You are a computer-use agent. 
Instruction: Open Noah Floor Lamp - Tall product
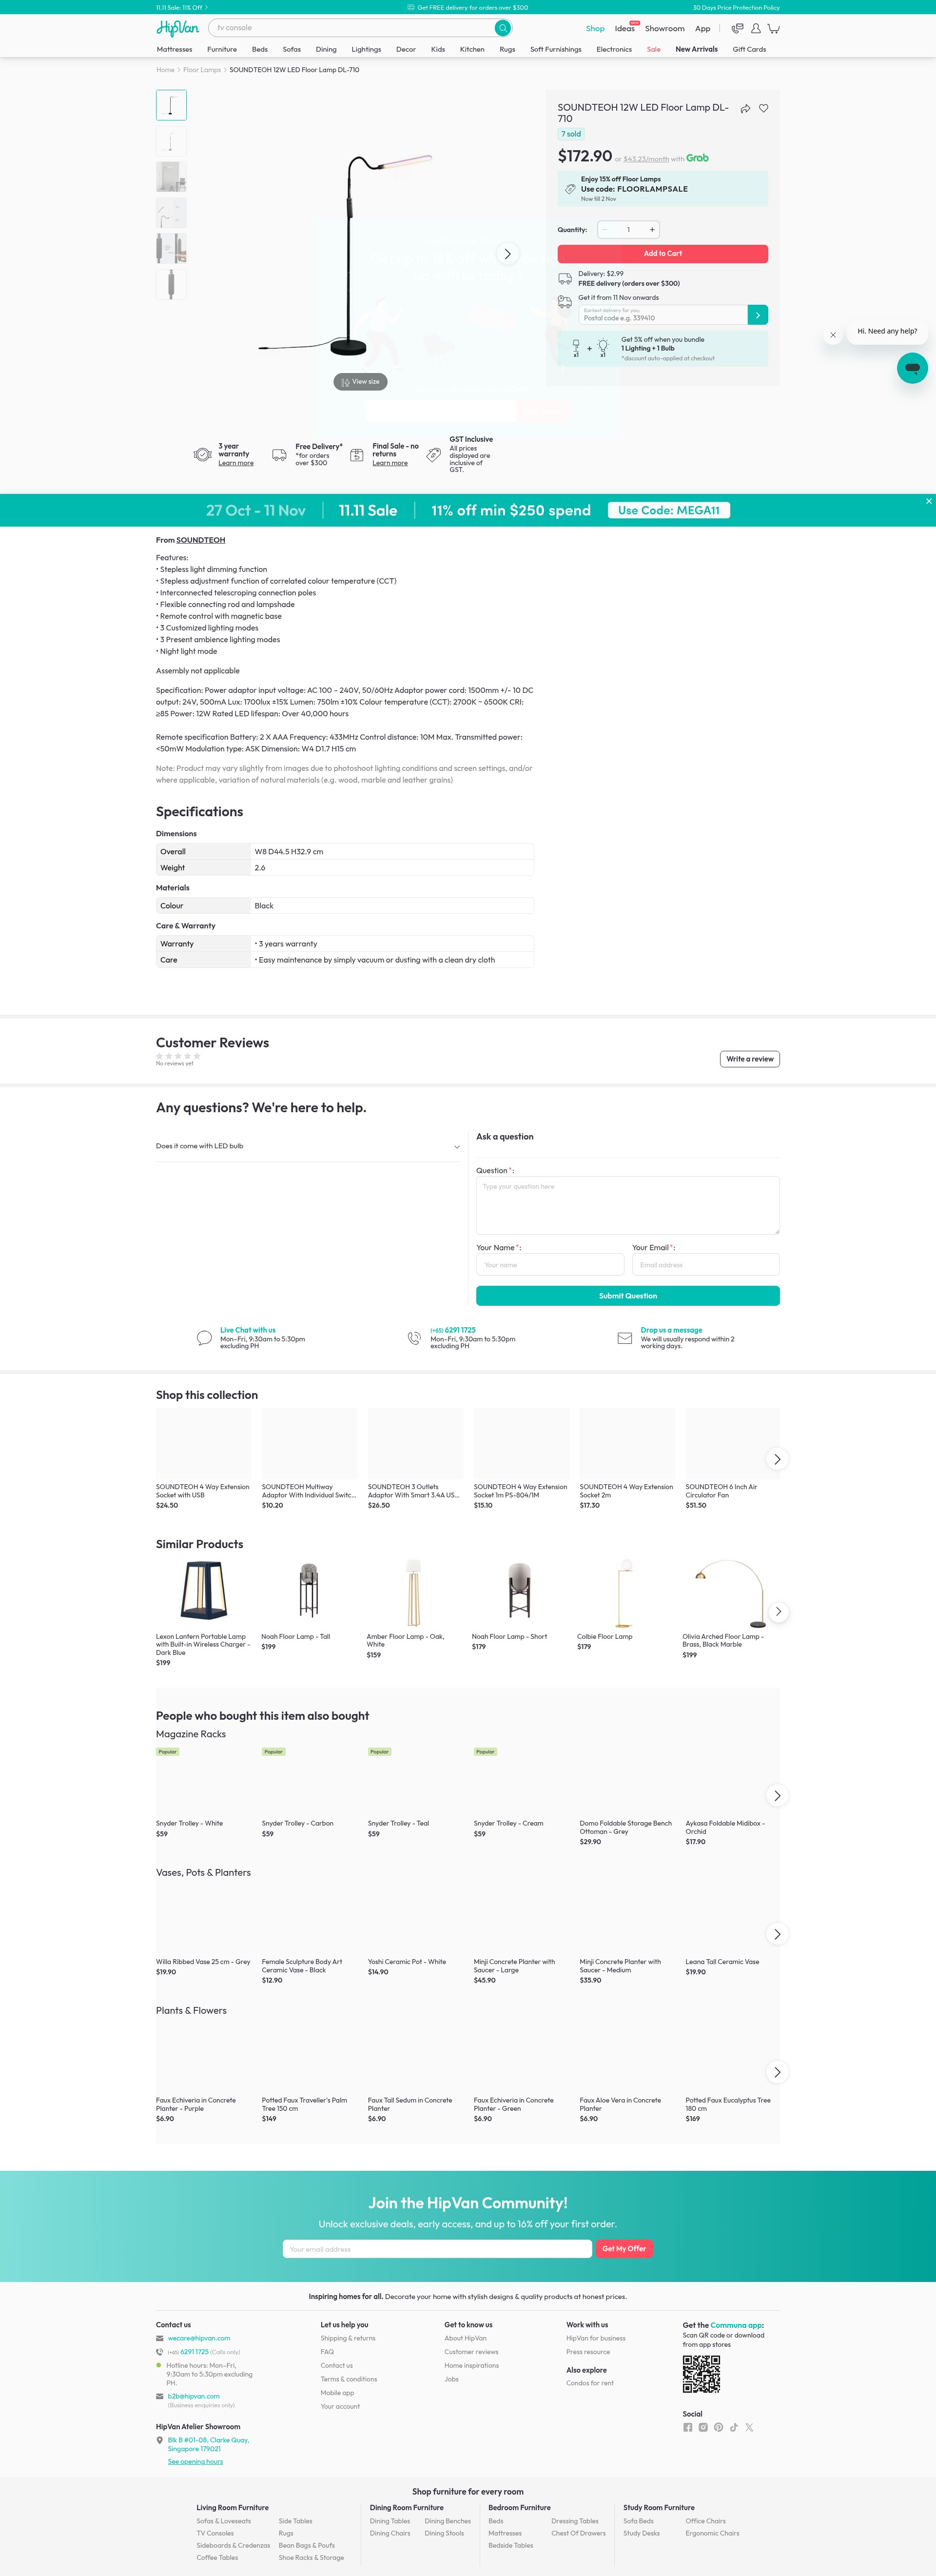(296, 1637)
